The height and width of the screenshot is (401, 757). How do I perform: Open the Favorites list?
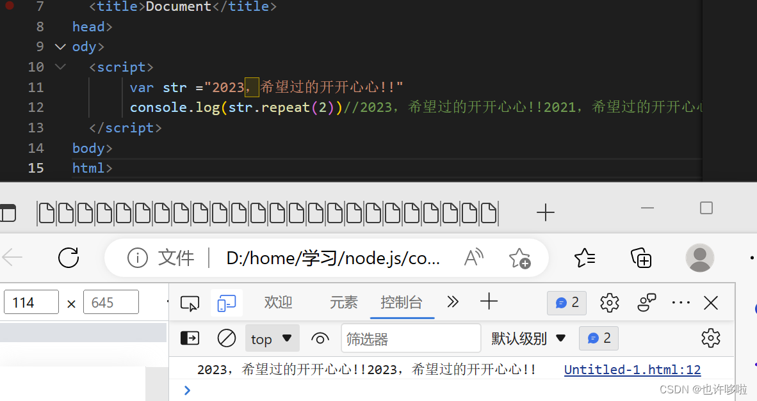(585, 258)
